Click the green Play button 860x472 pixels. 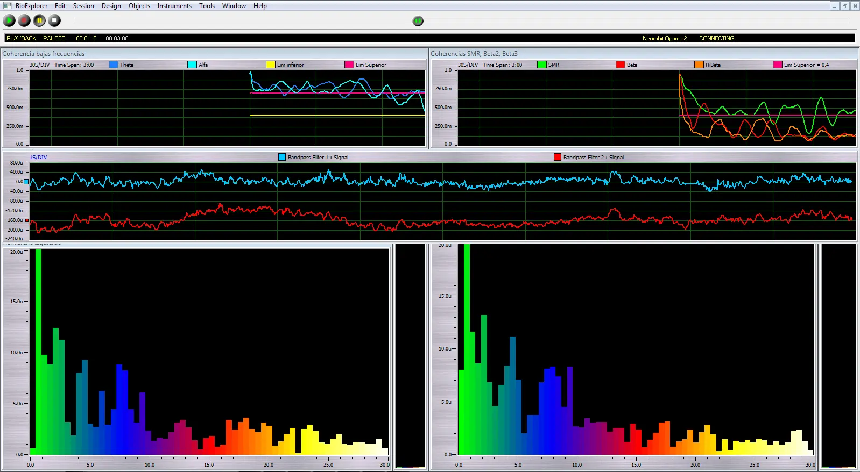click(9, 20)
